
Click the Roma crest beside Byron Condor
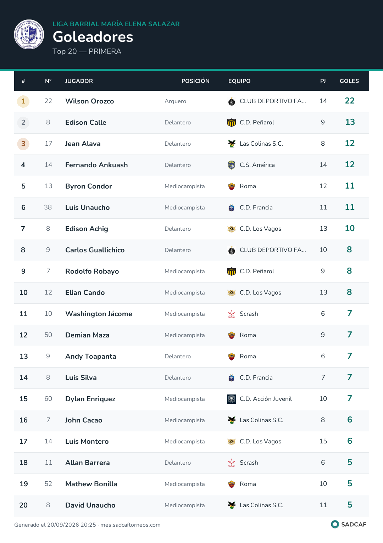click(x=232, y=186)
